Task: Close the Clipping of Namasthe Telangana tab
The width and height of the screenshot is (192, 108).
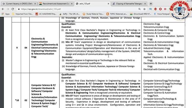Action: click(145, 4)
